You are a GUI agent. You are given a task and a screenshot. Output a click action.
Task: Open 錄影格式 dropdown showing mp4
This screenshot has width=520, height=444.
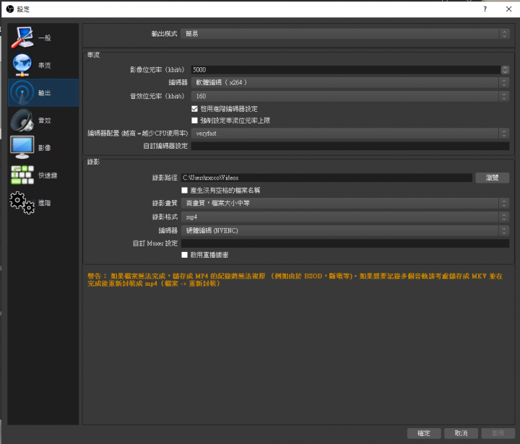point(345,217)
